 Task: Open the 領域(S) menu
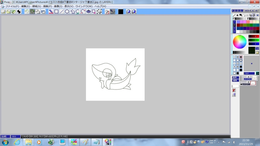(x=36, y=6)
